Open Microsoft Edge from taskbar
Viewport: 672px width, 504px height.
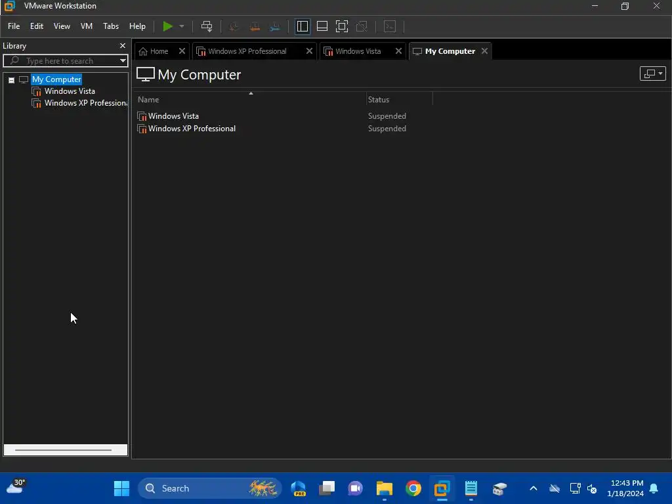click(299, 488)
